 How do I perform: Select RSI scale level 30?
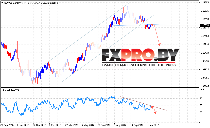tap(201, 112)
